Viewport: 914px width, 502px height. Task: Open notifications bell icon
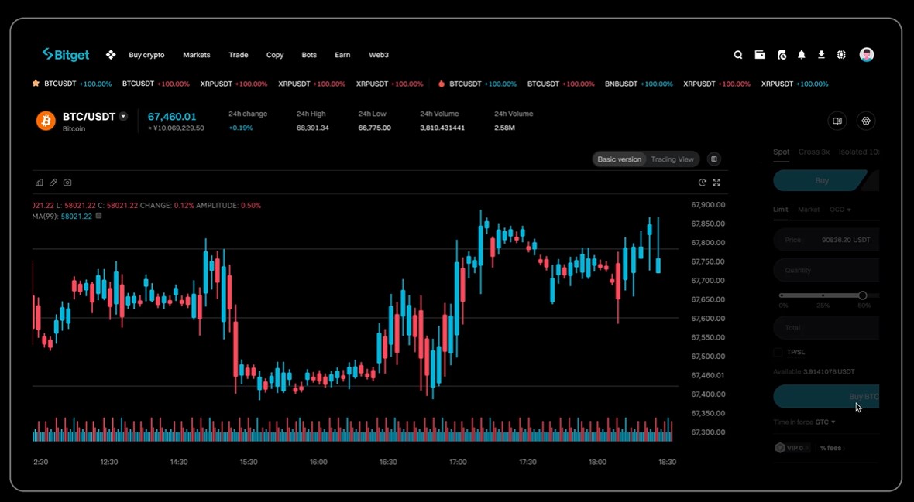(802, 55)
